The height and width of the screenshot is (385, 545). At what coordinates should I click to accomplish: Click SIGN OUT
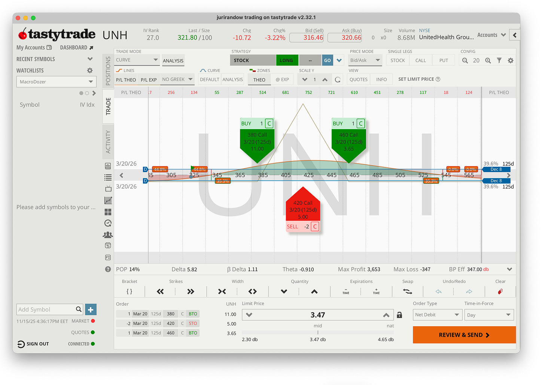pos(33,344)
